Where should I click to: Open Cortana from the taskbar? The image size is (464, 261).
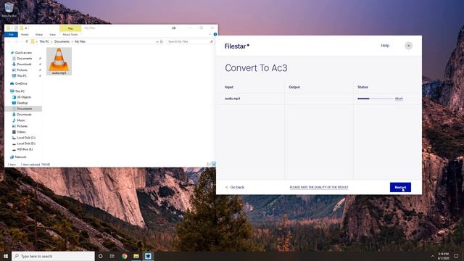(x=101, y=256)
